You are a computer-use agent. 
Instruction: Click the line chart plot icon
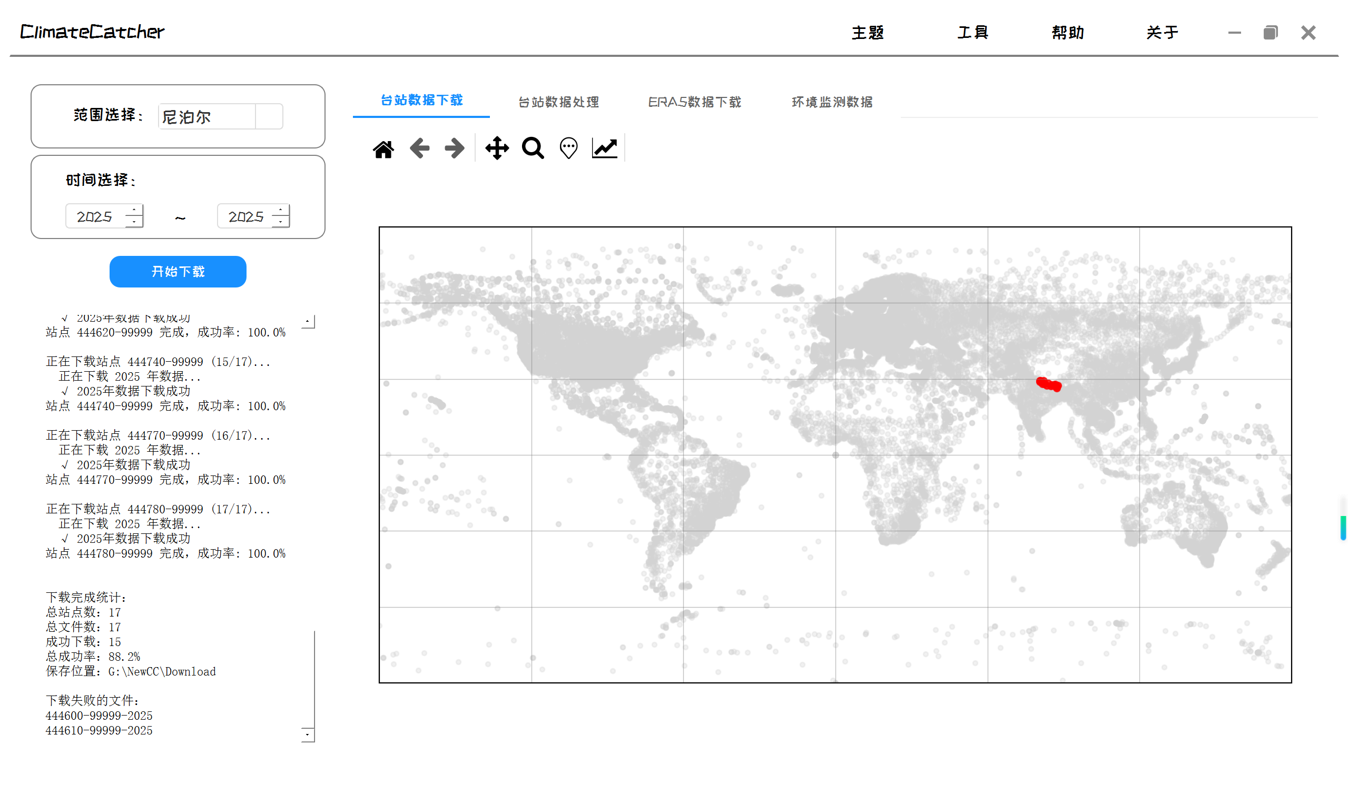pyautogui.click(x=604, y=148)
